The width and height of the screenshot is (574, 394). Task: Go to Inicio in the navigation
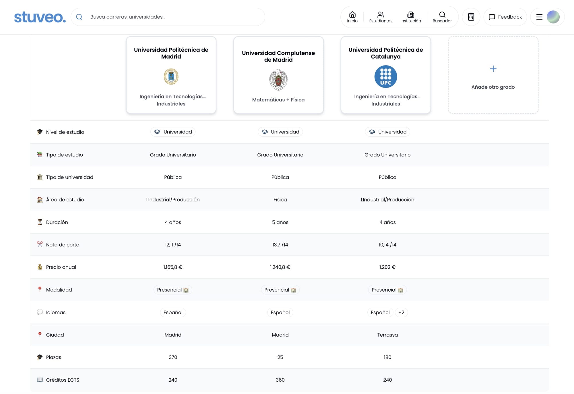coord(352,17)
